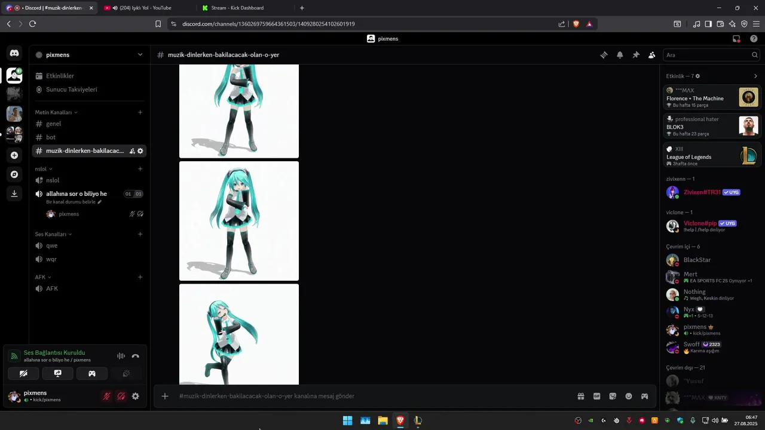
Task: Click Brave Shields lion icon
Action: (576, 24)
